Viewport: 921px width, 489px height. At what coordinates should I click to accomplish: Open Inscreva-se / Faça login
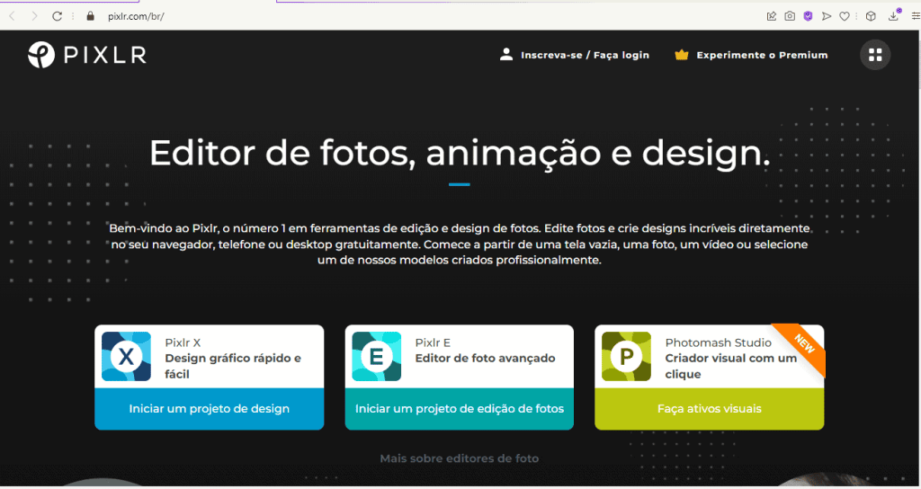pos(575,55)
